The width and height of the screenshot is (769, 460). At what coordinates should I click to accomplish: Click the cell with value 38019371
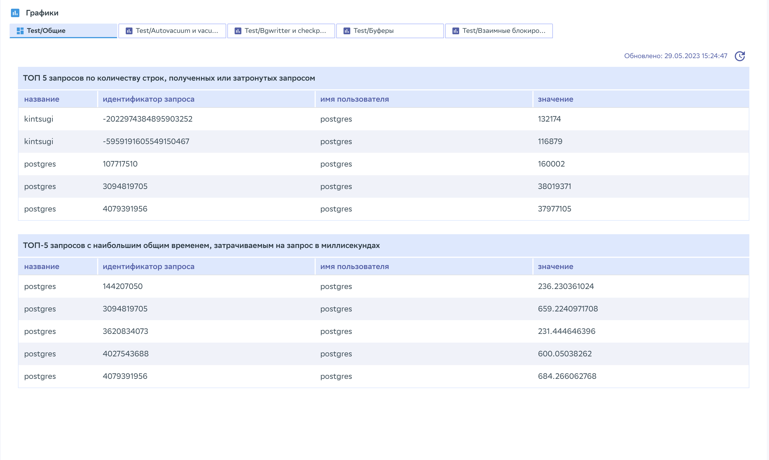point(554,186)
